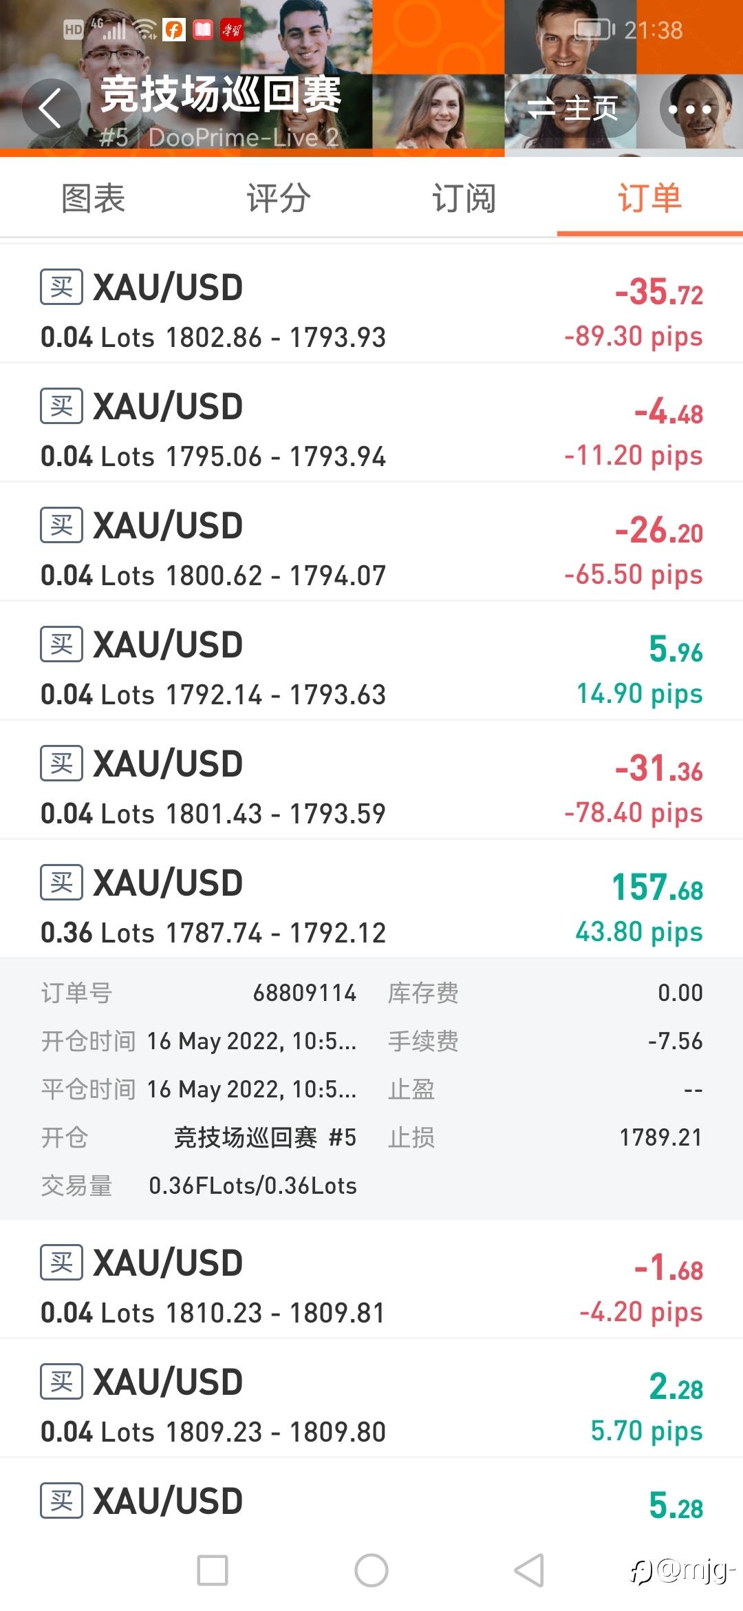The image size is (743, 1611).
Task: Open the three-dot more options menu
Action: 689,109
